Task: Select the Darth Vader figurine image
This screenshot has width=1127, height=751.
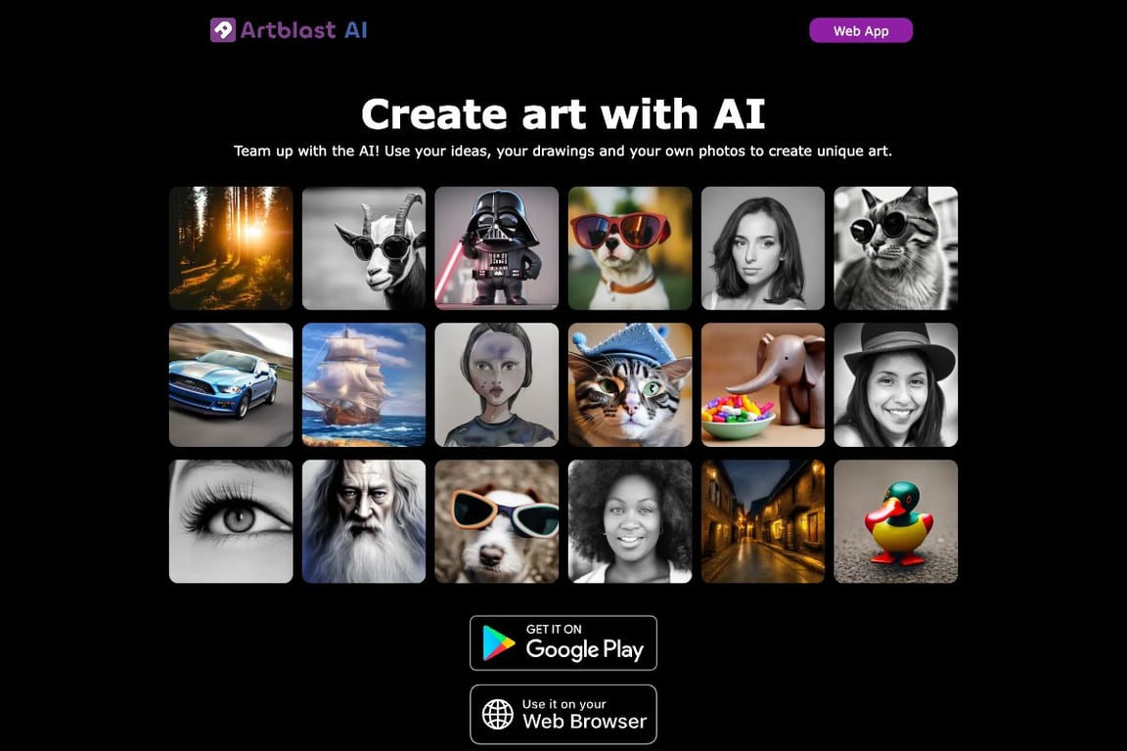Action: pos(497,248)
